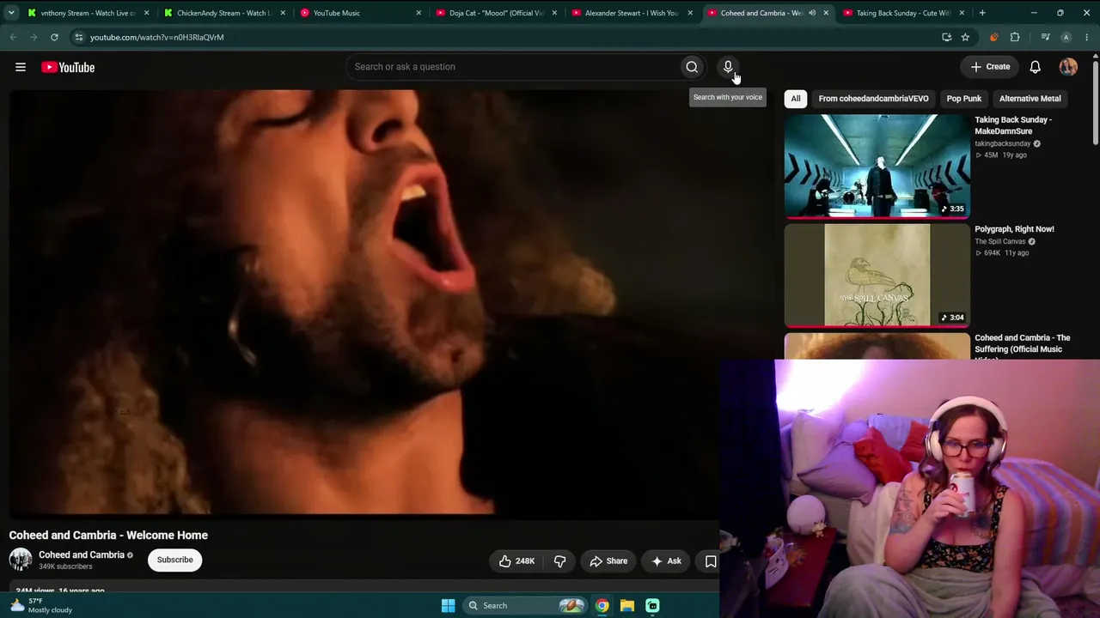The height and width of the screenshot is (618, 1100).
Task: Open the YouTube account avatar menu
Action: [x=1068, y=67]
